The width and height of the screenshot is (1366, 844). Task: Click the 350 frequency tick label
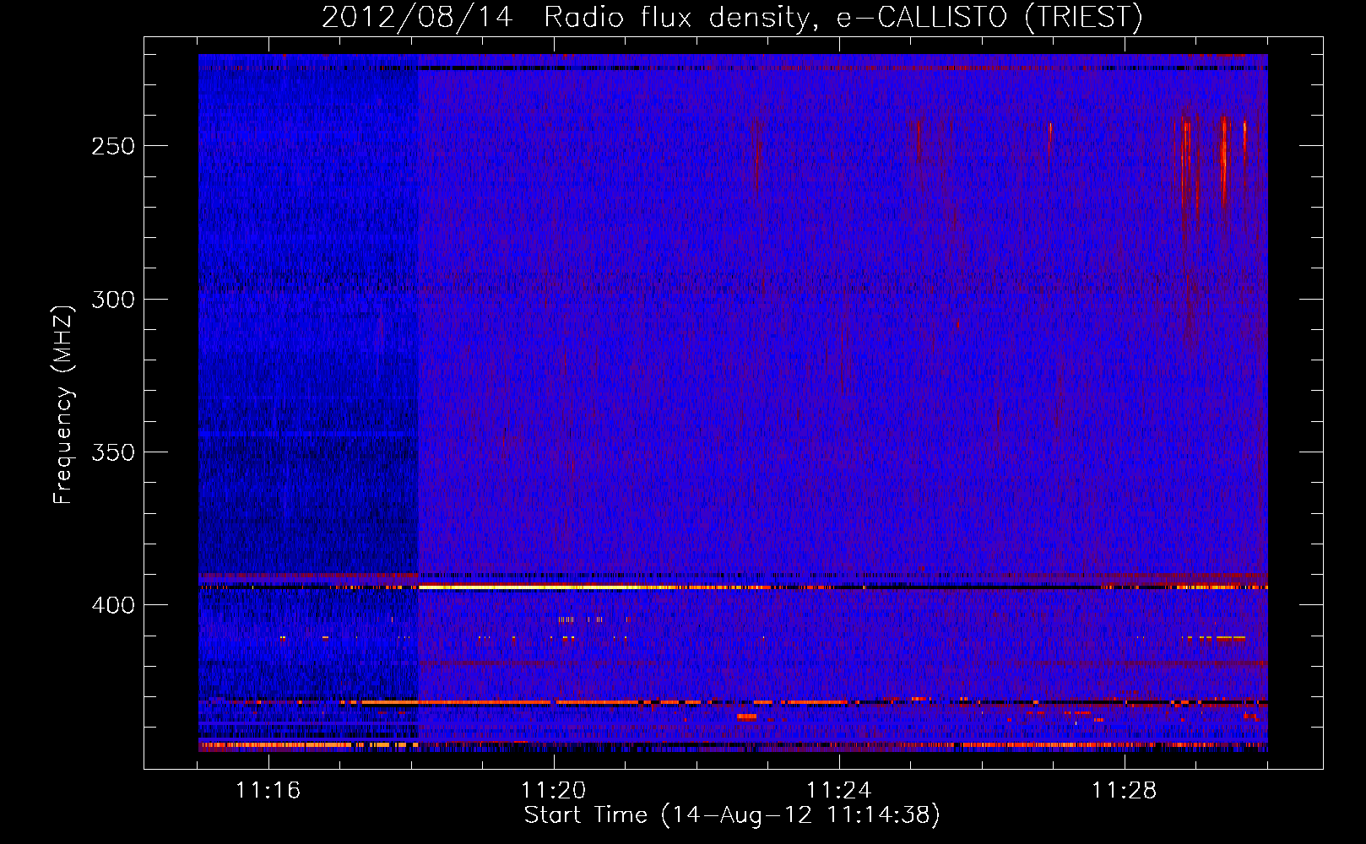pyautogui.click(x=113, y=452)
